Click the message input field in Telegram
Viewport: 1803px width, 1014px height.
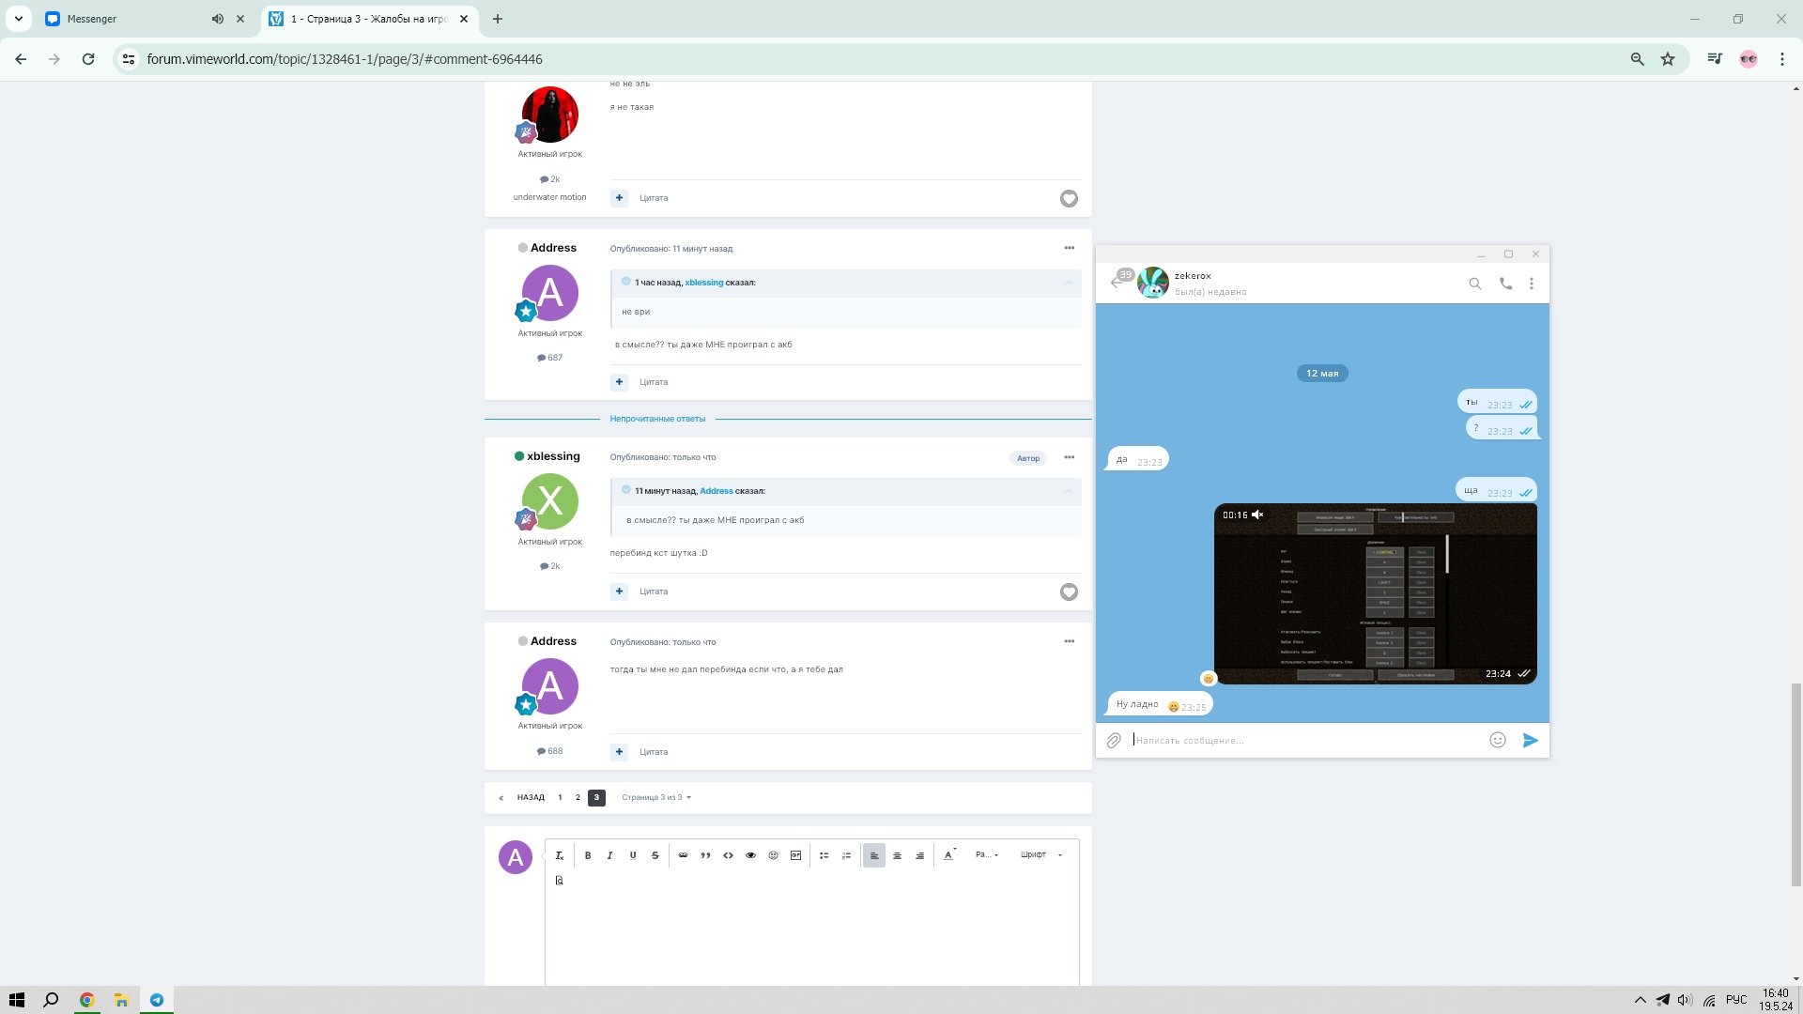click(1305, 741)
